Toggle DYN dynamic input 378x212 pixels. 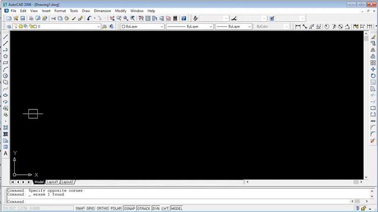click(156, 208)
